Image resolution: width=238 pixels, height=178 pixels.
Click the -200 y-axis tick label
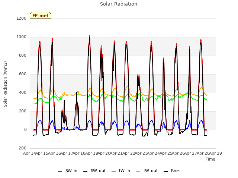point(22,148)
